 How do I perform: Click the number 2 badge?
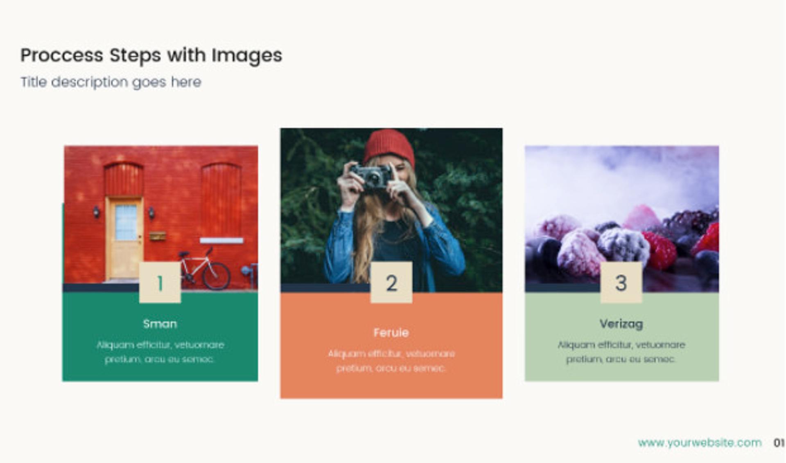pos(391,283)
